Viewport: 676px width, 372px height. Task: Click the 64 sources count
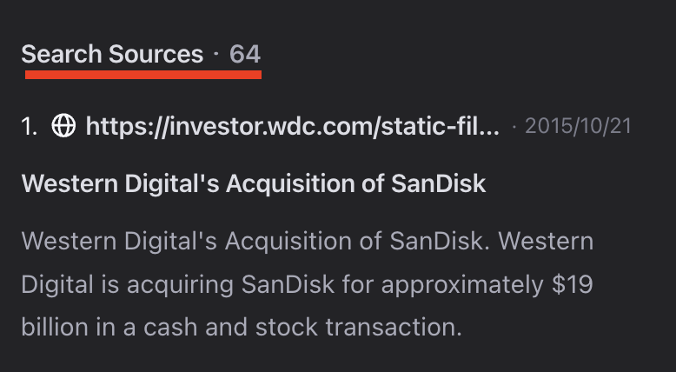tap(245, 55)
